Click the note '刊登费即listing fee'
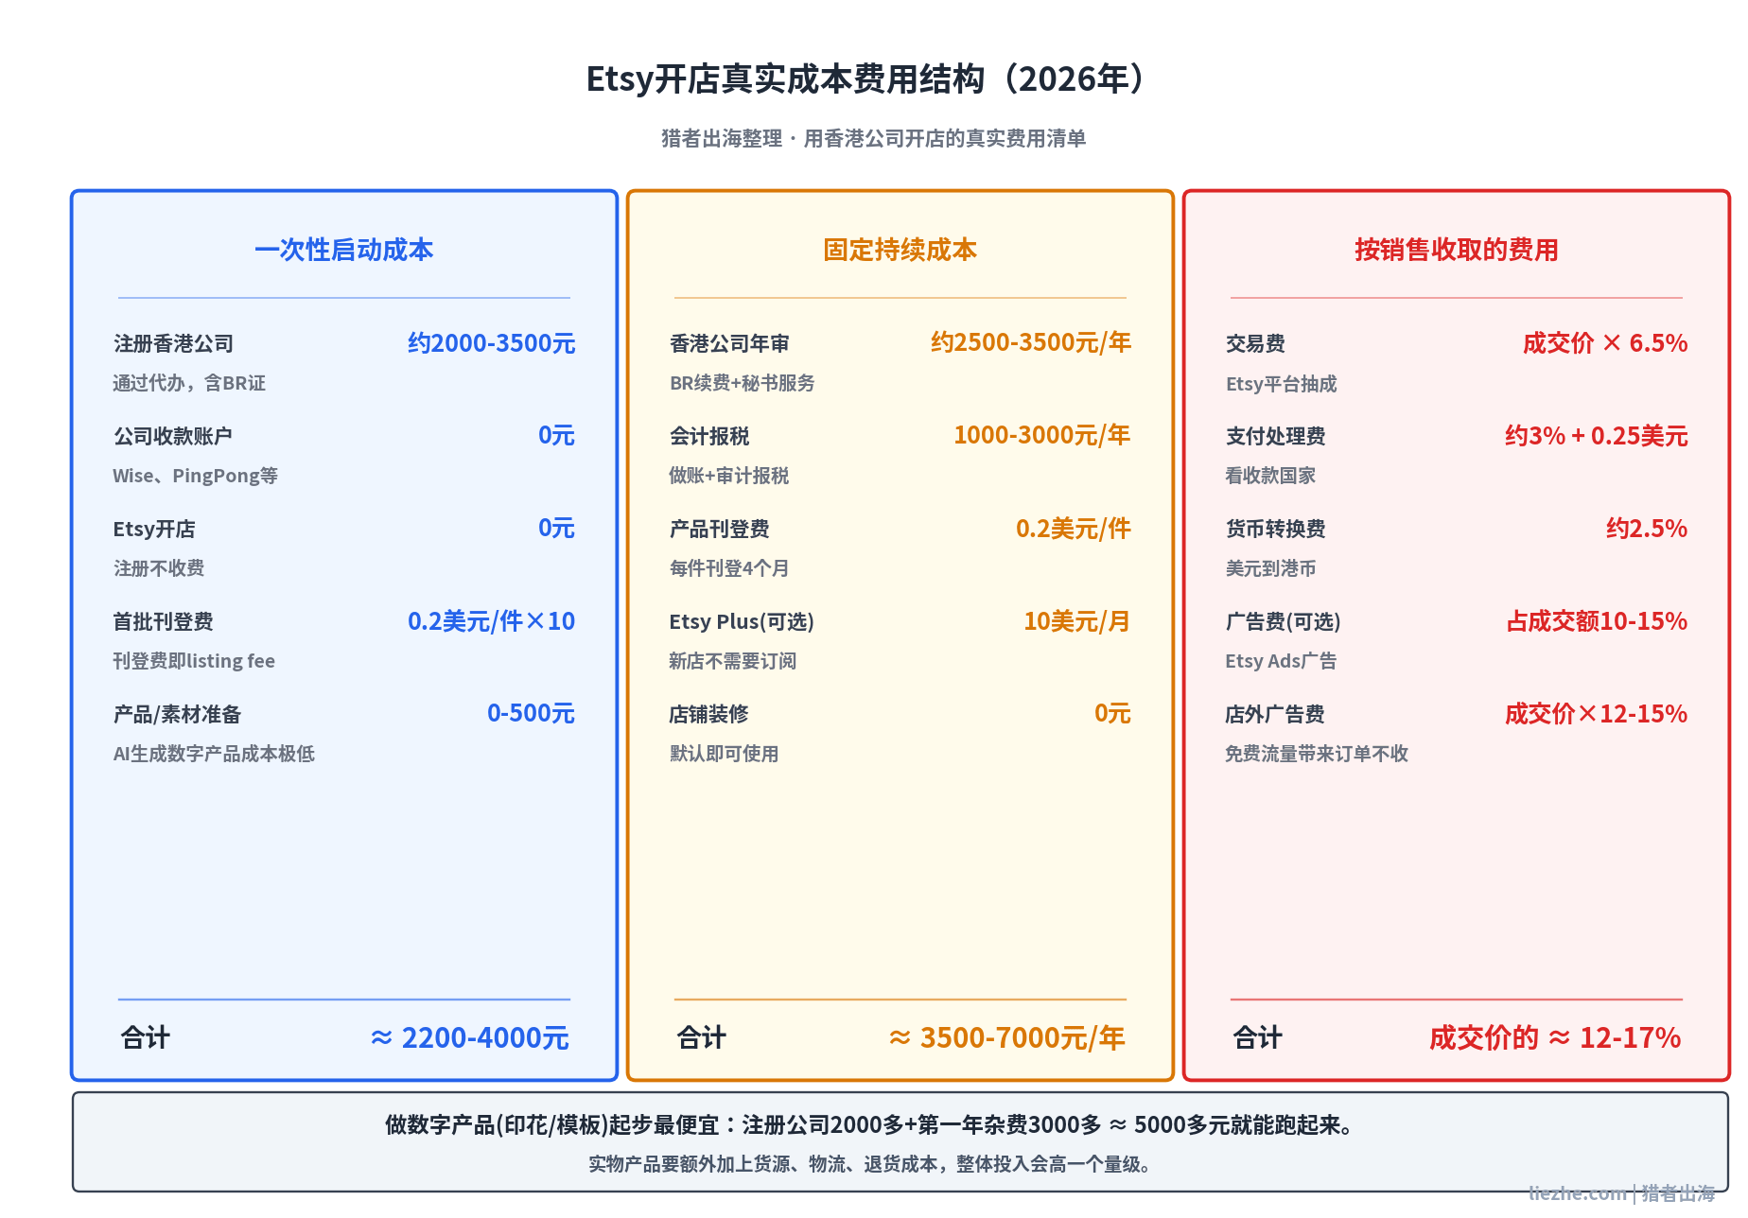The image size is (1748, 1218). pos(194,661)
